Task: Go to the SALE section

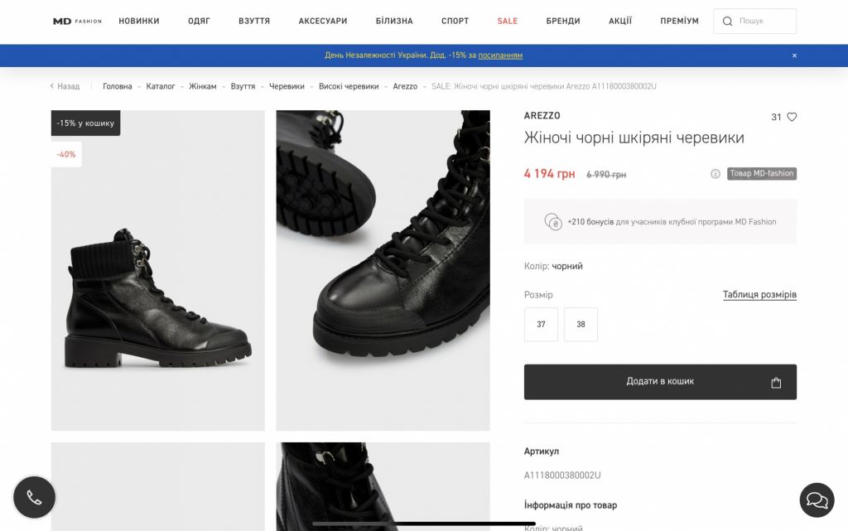Action: coord(508,21)
